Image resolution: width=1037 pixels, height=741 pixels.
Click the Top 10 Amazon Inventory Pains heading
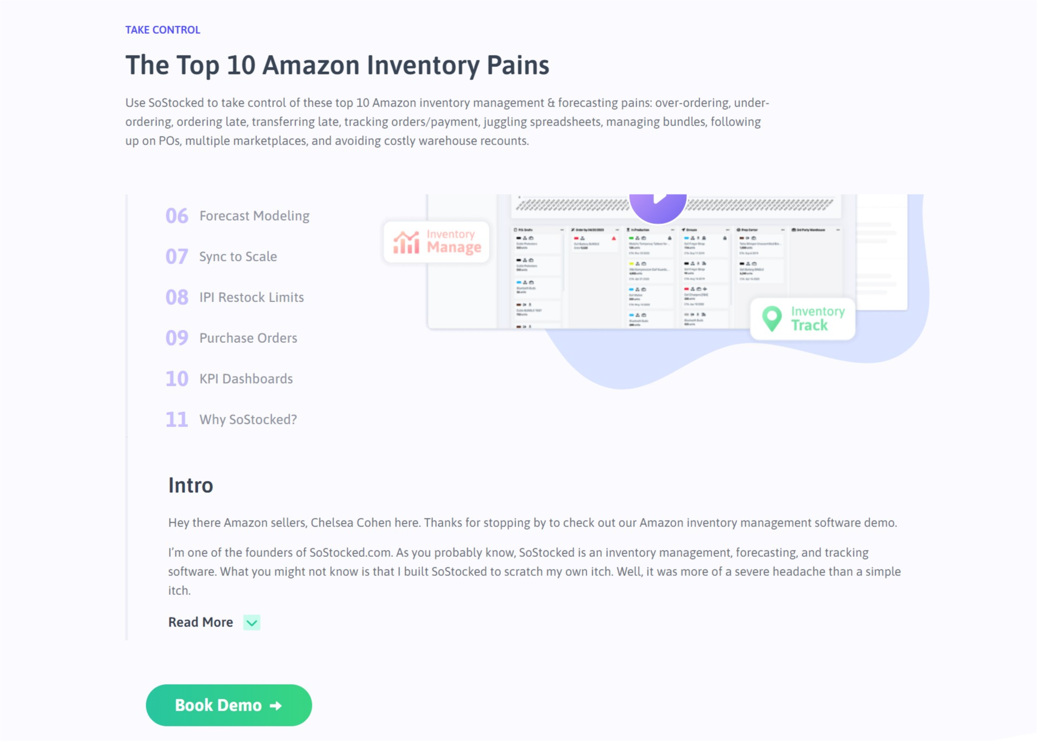point(337,66)
